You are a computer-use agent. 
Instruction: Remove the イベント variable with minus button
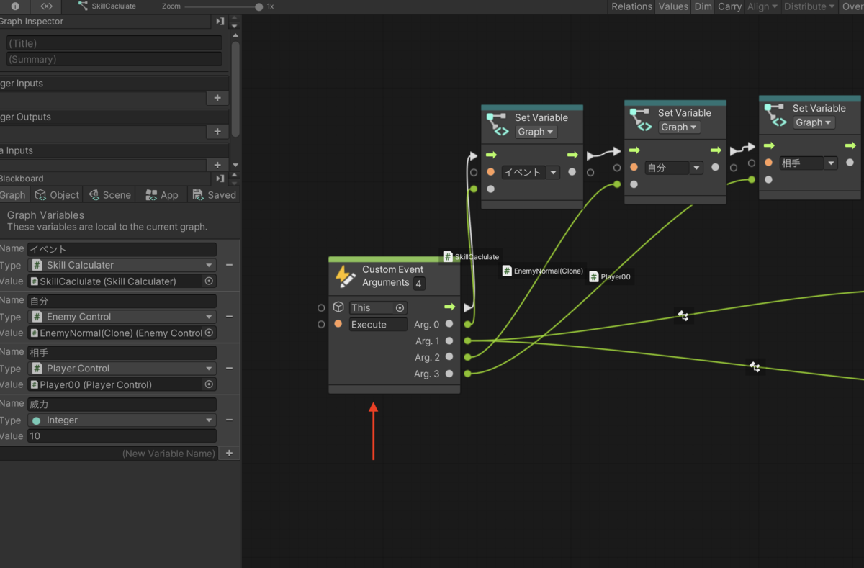pyautogui.click(x=229, y=265)
